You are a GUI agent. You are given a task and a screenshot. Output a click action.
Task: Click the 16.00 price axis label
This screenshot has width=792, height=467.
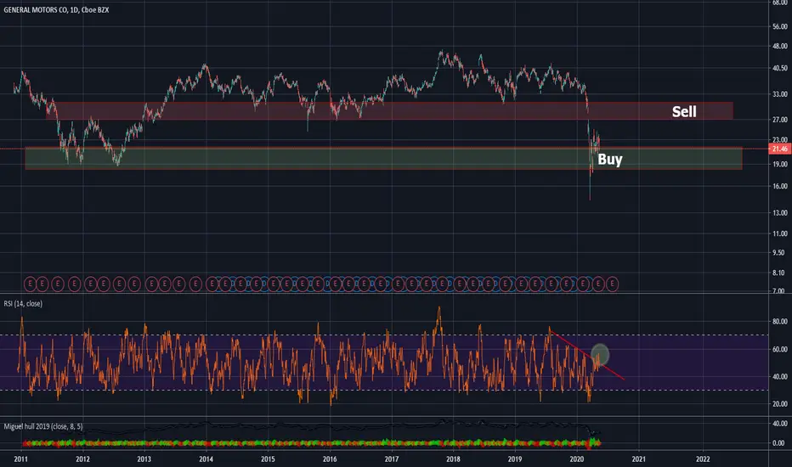780,186
